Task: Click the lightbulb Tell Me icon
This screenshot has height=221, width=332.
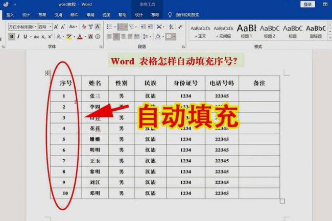Action: 170,15
